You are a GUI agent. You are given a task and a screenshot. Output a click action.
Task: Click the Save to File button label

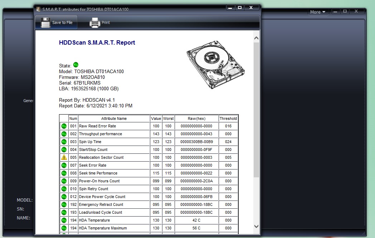point(62,22)
